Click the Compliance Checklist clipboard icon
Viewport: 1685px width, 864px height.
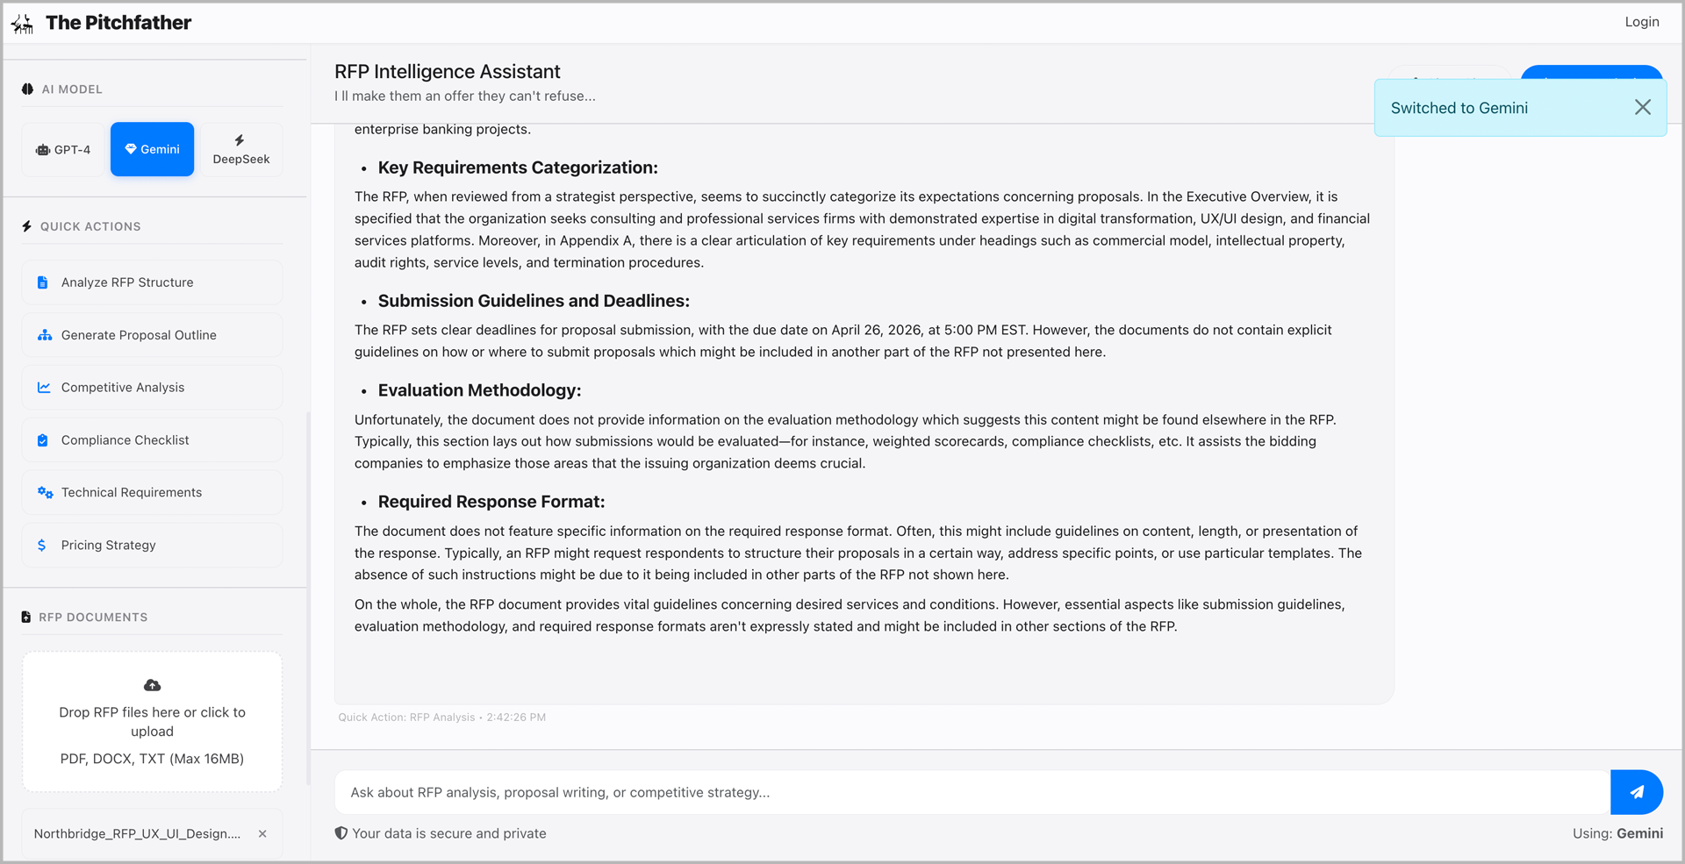point(42,440)
